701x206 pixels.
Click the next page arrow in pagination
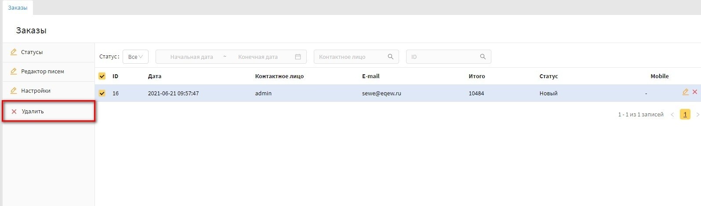tap(697, 115)
